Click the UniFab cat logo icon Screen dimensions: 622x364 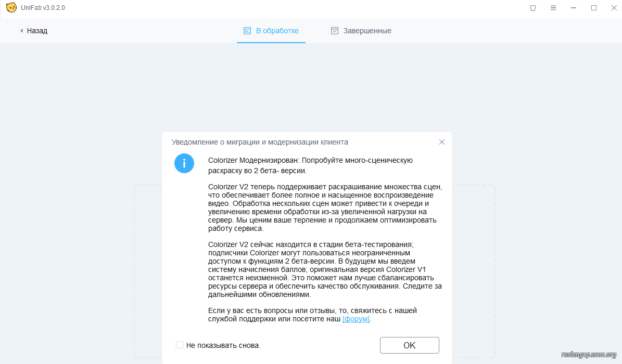click(11, 7)
